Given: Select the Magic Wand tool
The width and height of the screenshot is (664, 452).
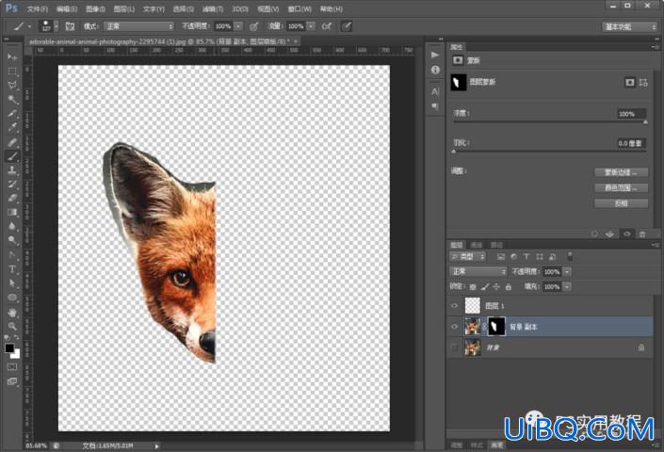Looking at the screenshot, I should point(12,100).
